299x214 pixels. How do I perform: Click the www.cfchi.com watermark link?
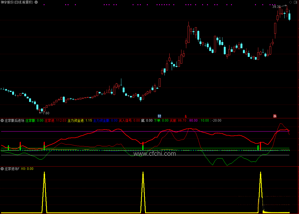pos(154,154)
